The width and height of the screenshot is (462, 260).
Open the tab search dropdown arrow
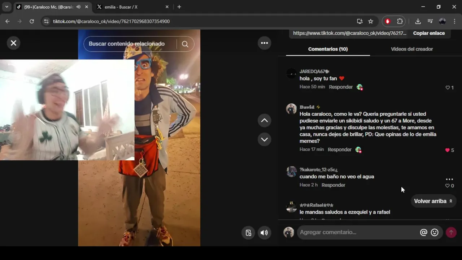tap(6, 7)
